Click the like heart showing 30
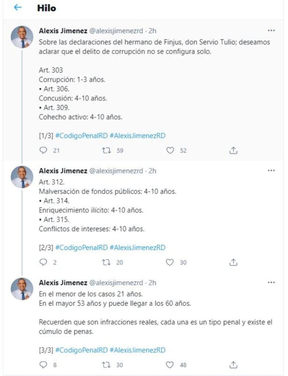 pyautogui.click(x=169, y=262)
